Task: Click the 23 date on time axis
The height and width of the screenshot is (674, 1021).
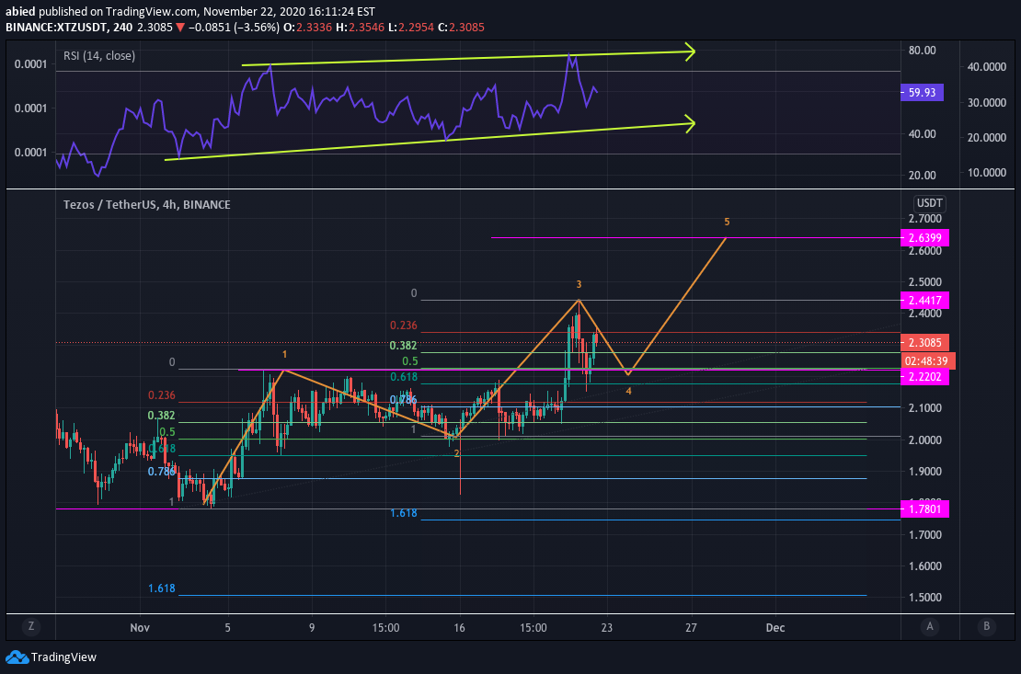Action: pyautogui.click(x=607, y=628)
